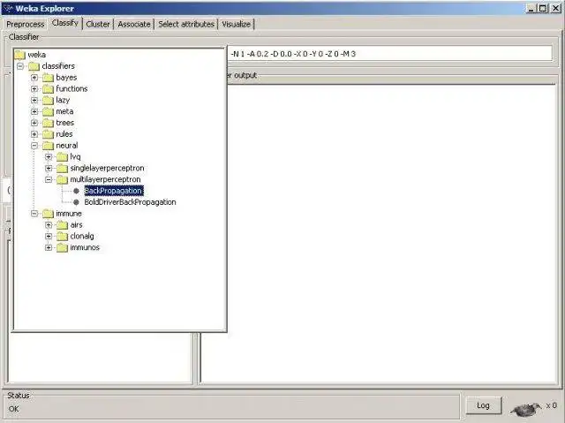This screenshot has width=565, height=423.
Task: Expand the lazy tree node
Action: click(x=34, y=100)
